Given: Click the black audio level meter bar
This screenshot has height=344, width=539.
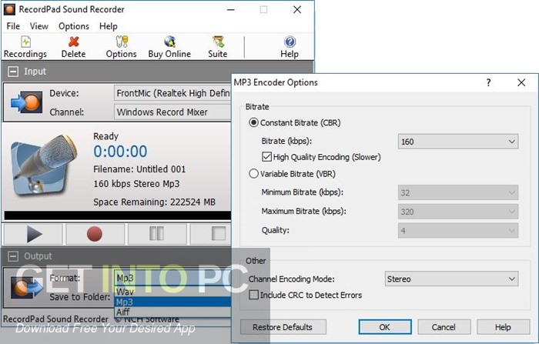Looking at the screenshot, I should (118, 215).
